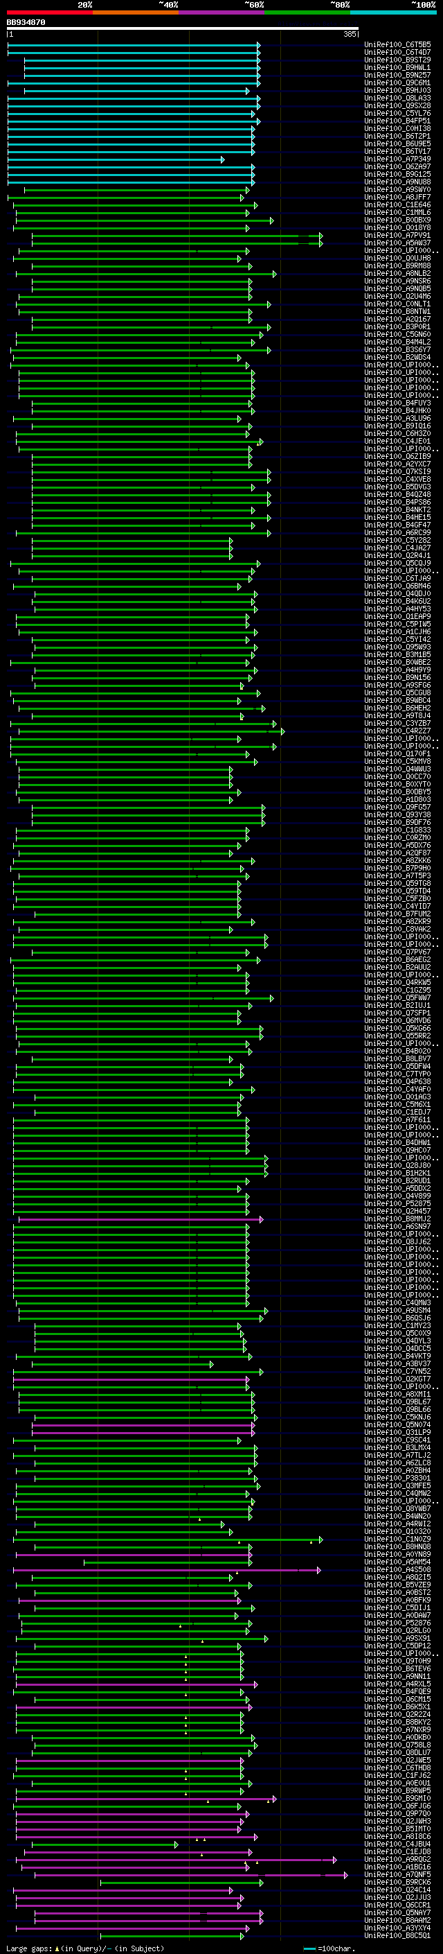The height and width of the screenshot is (1954, 443).
Task: Select UniRef100_B4FP51 entry
Action: (x=397, y=121)
